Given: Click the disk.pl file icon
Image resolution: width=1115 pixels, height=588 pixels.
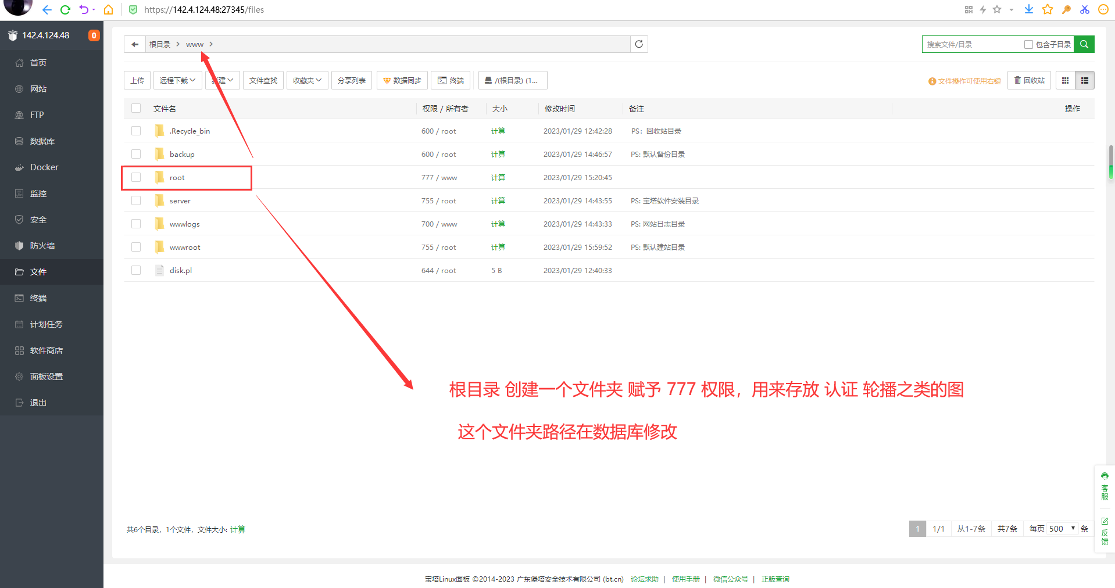Looking at the screenshot, I should point(159,270).
